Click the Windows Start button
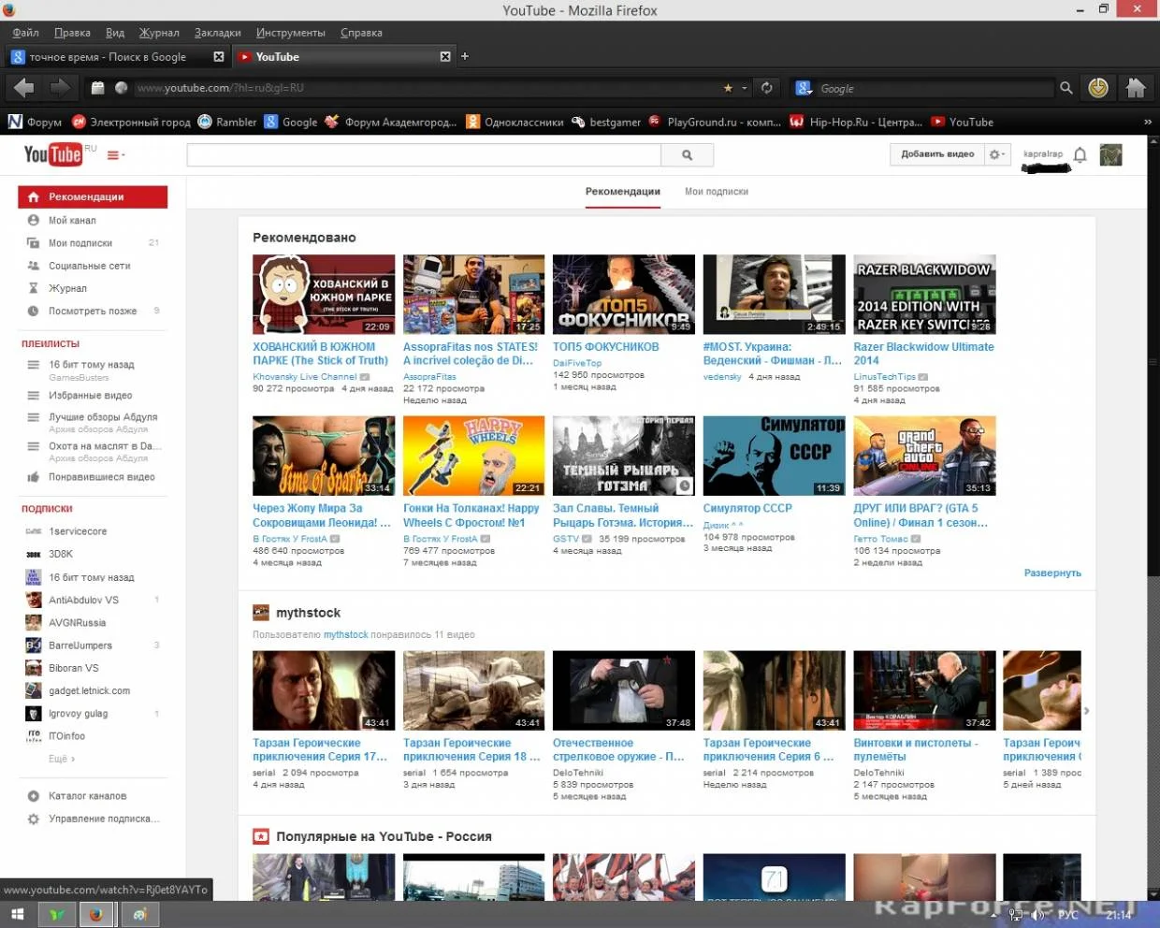The width and height of the screenshot is (1160, 928). [17, 915]
